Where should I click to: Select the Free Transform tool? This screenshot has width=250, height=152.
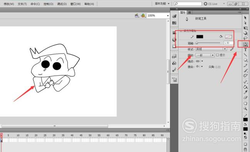[245, 28]
